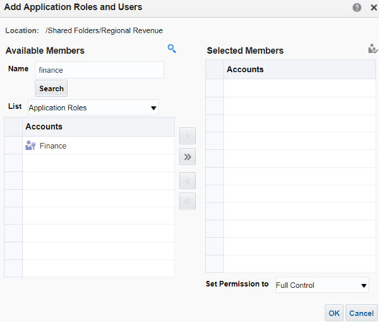
Task: Click the icon above Selected Members list
Action: [x=373, y=49]
